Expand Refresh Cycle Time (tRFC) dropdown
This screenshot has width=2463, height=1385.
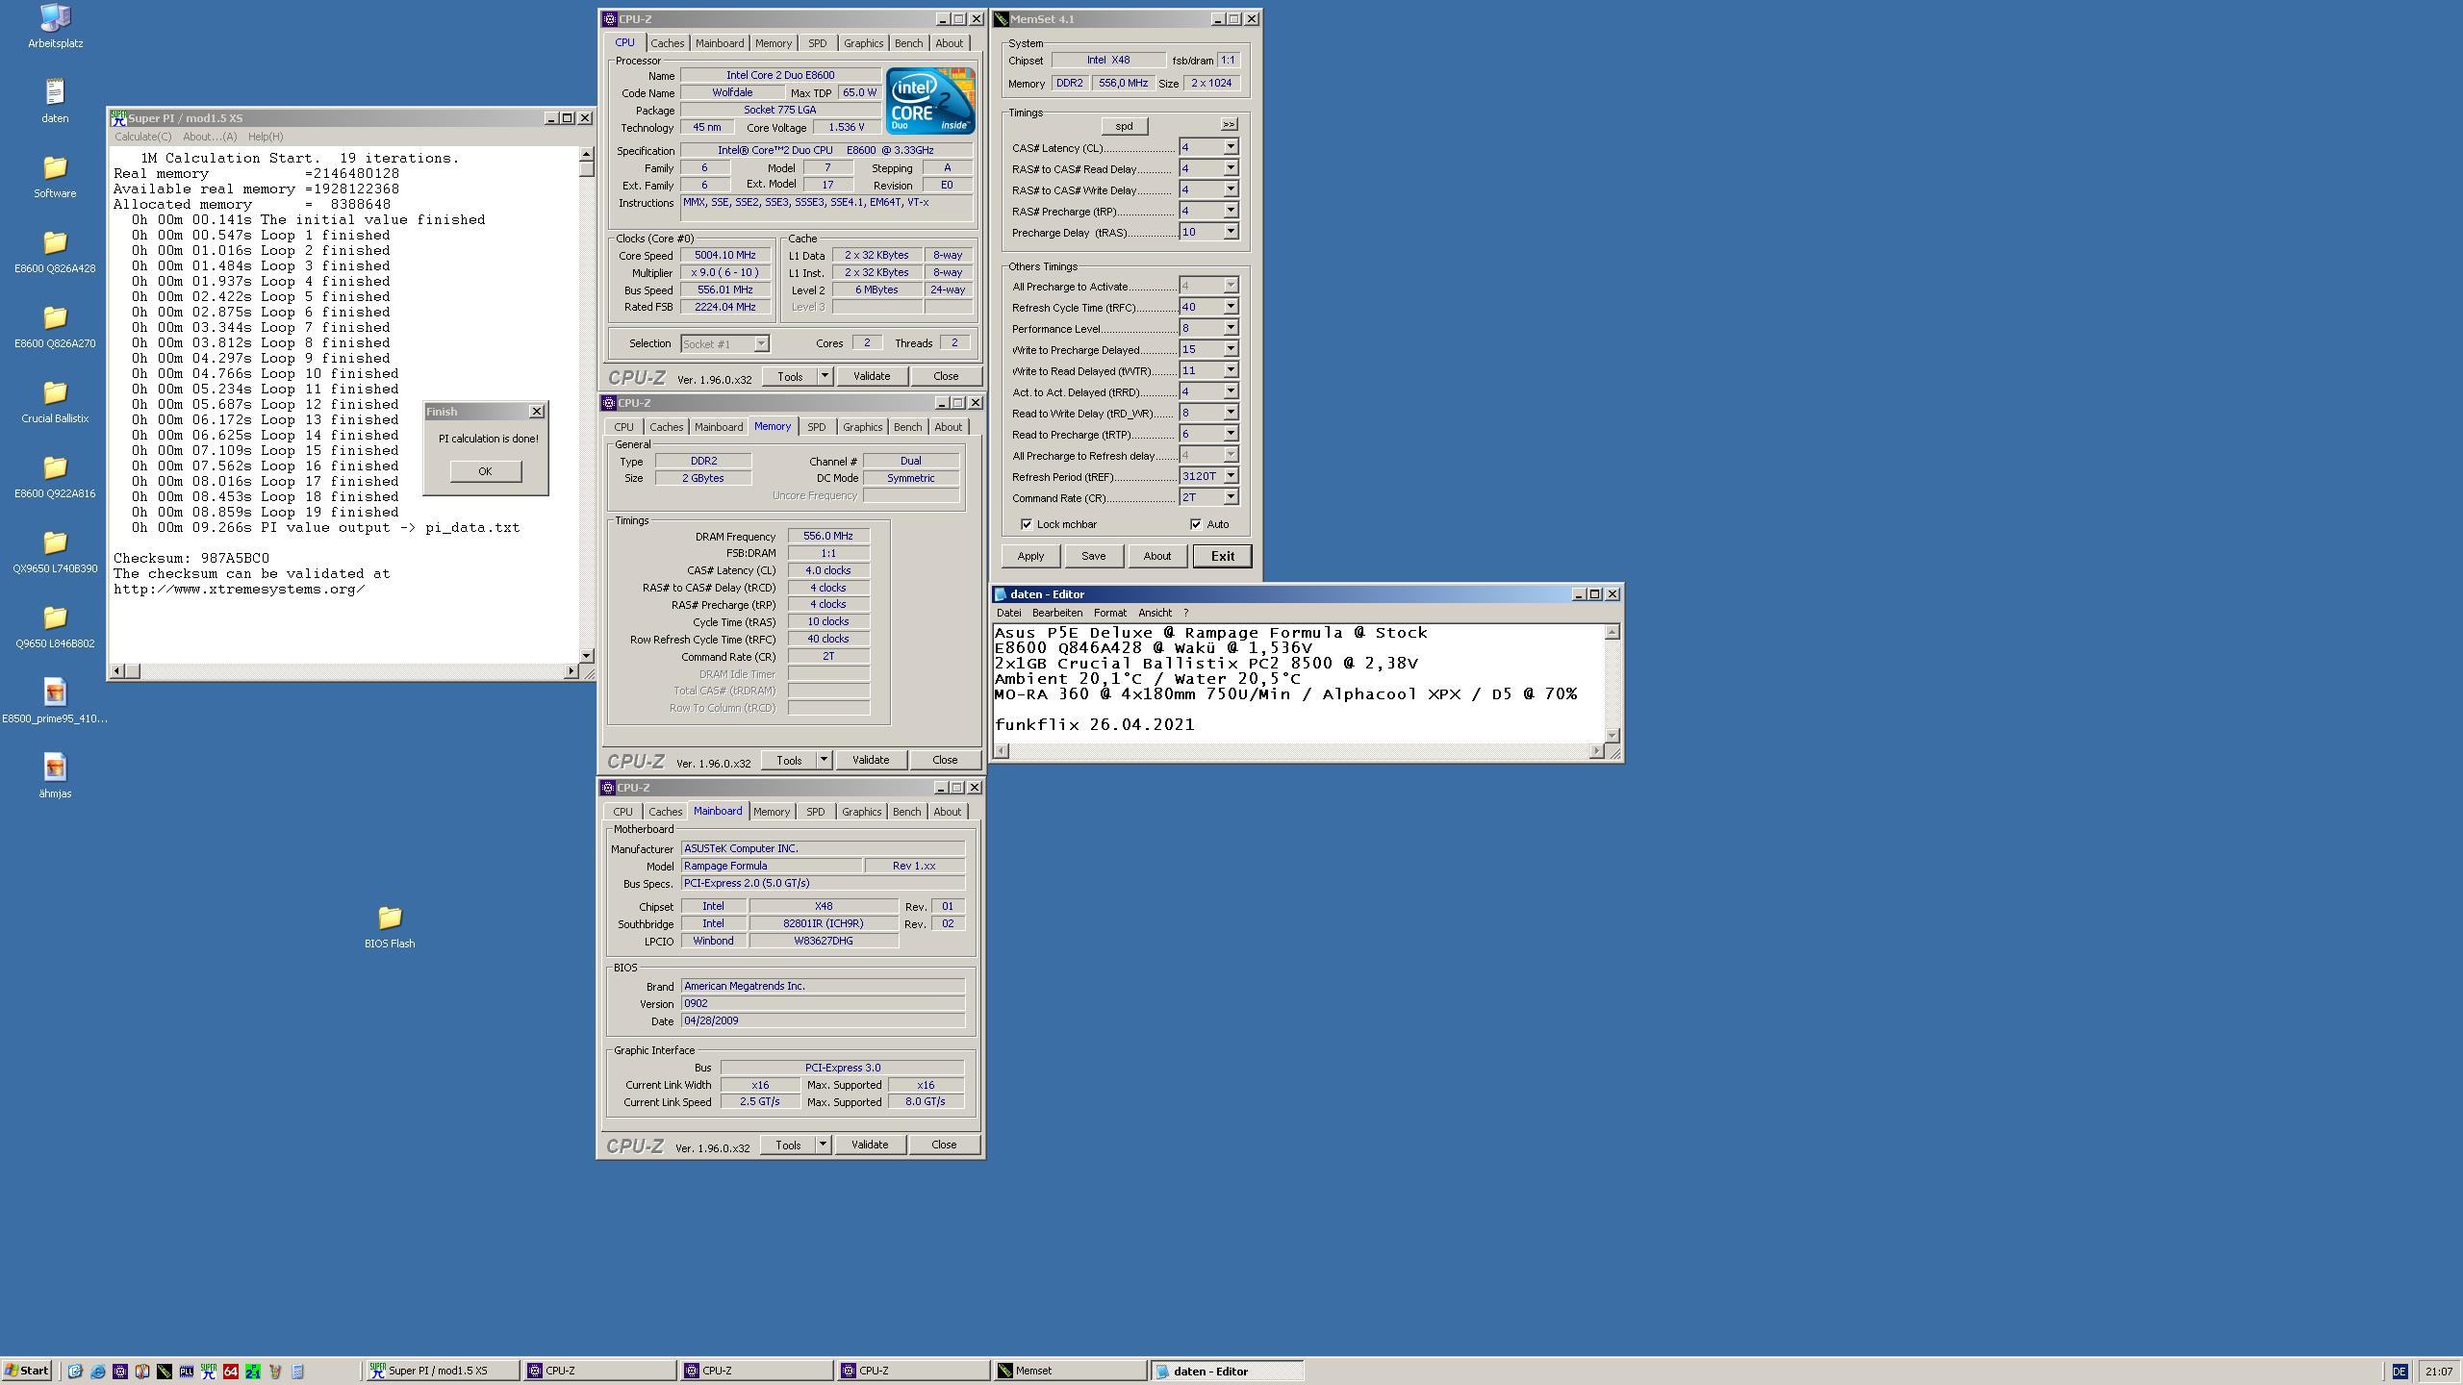[1230, 307]
